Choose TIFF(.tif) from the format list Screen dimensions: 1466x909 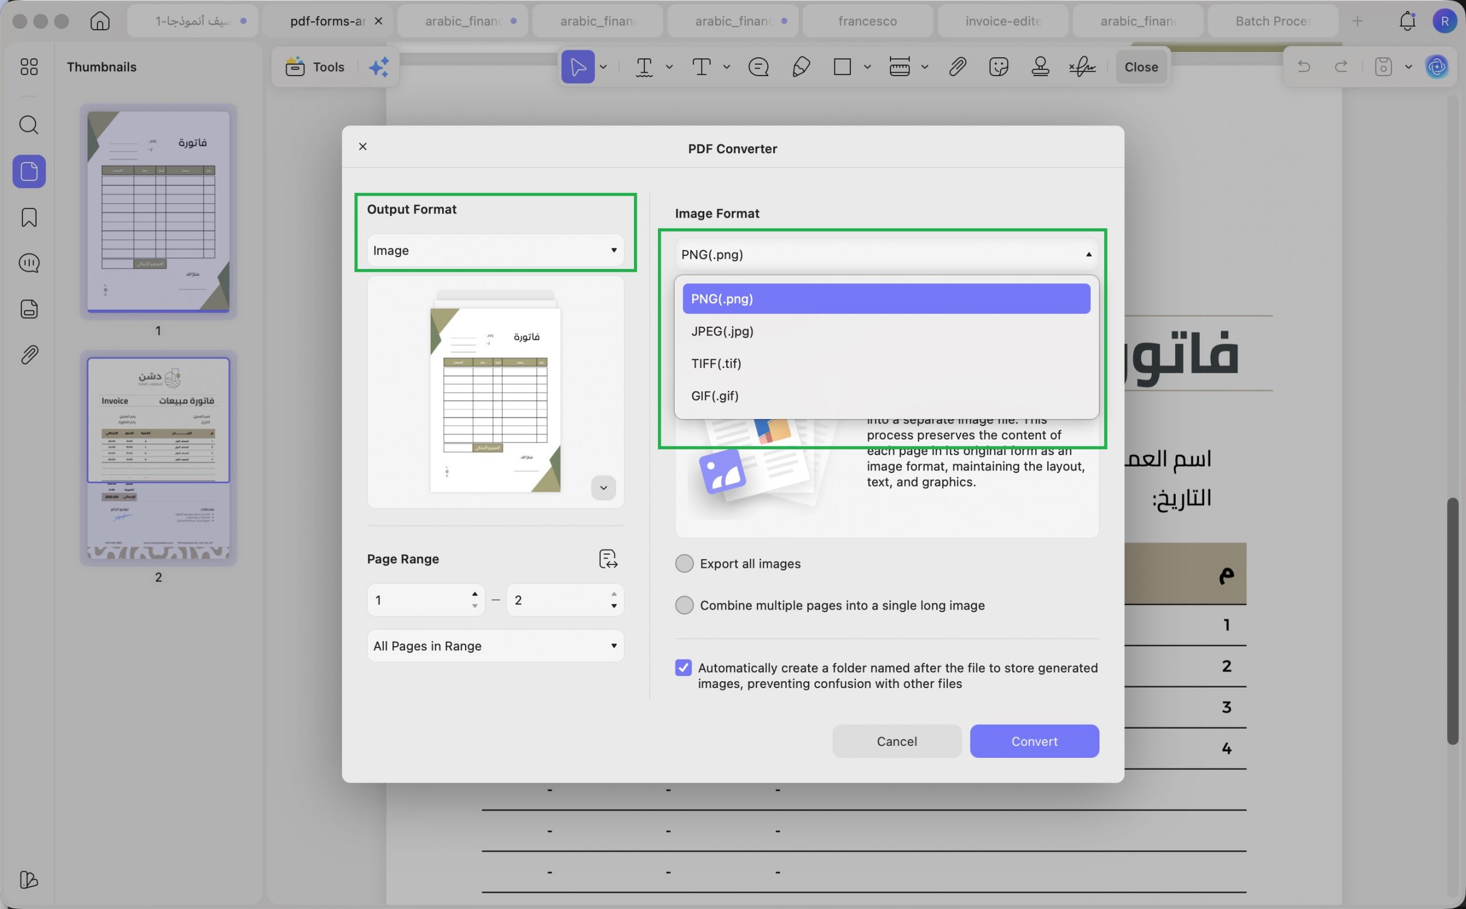click(886, 363)
